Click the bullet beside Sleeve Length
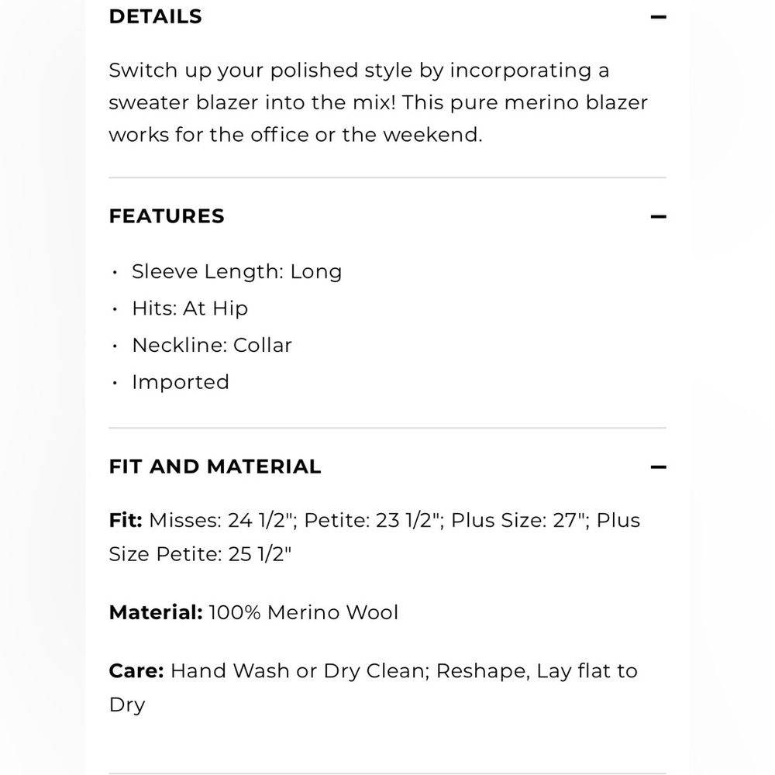 115,272
